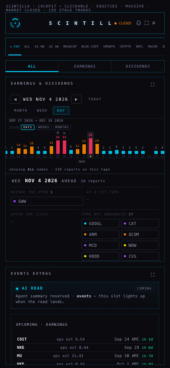Click the orange bar labeled 14
170x368 pixels.
pyautogui.click(x=19, y=151)
